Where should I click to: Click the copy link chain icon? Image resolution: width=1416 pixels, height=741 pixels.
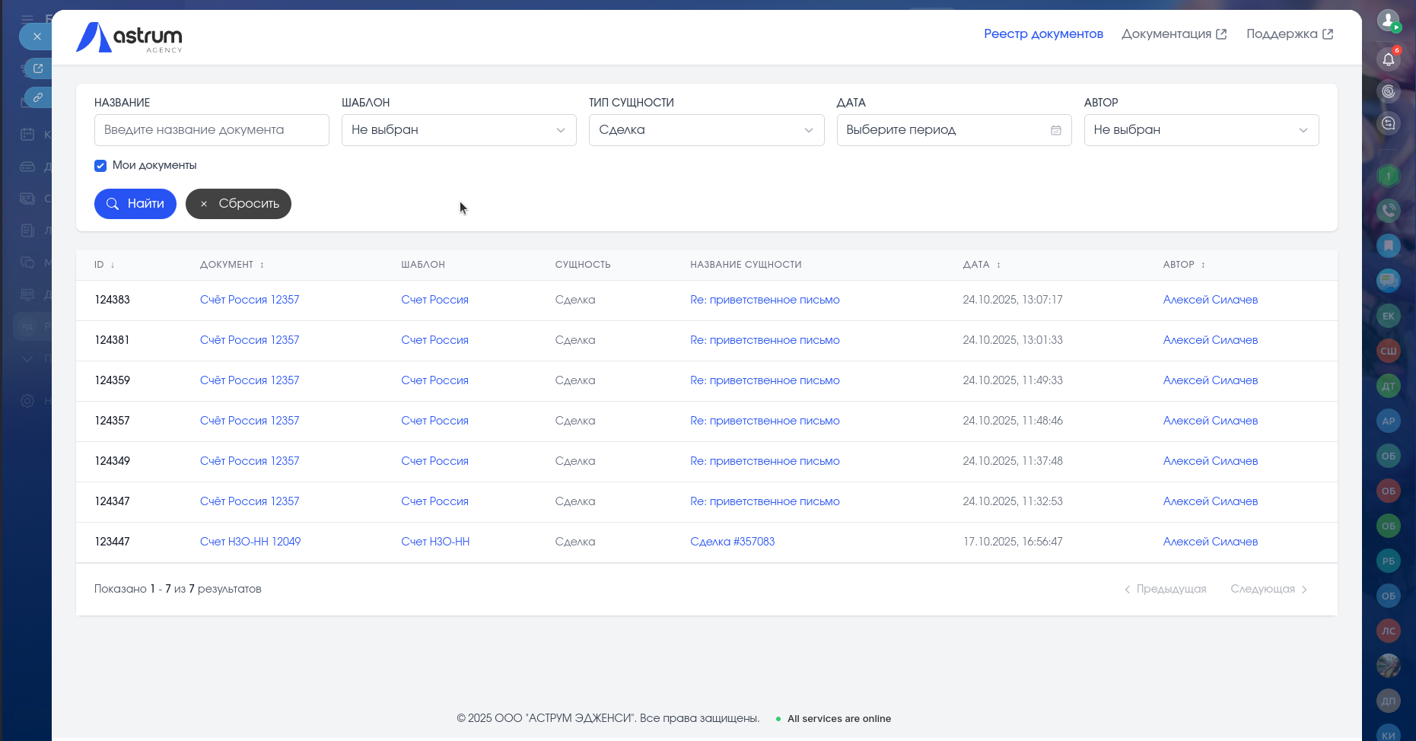click(x=37, y=97)
